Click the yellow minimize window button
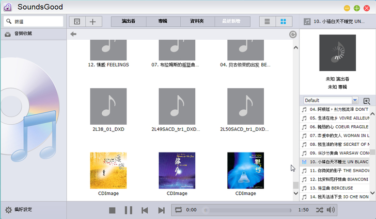This screenshot has width=376, height=219. click(x=347, y=8)
